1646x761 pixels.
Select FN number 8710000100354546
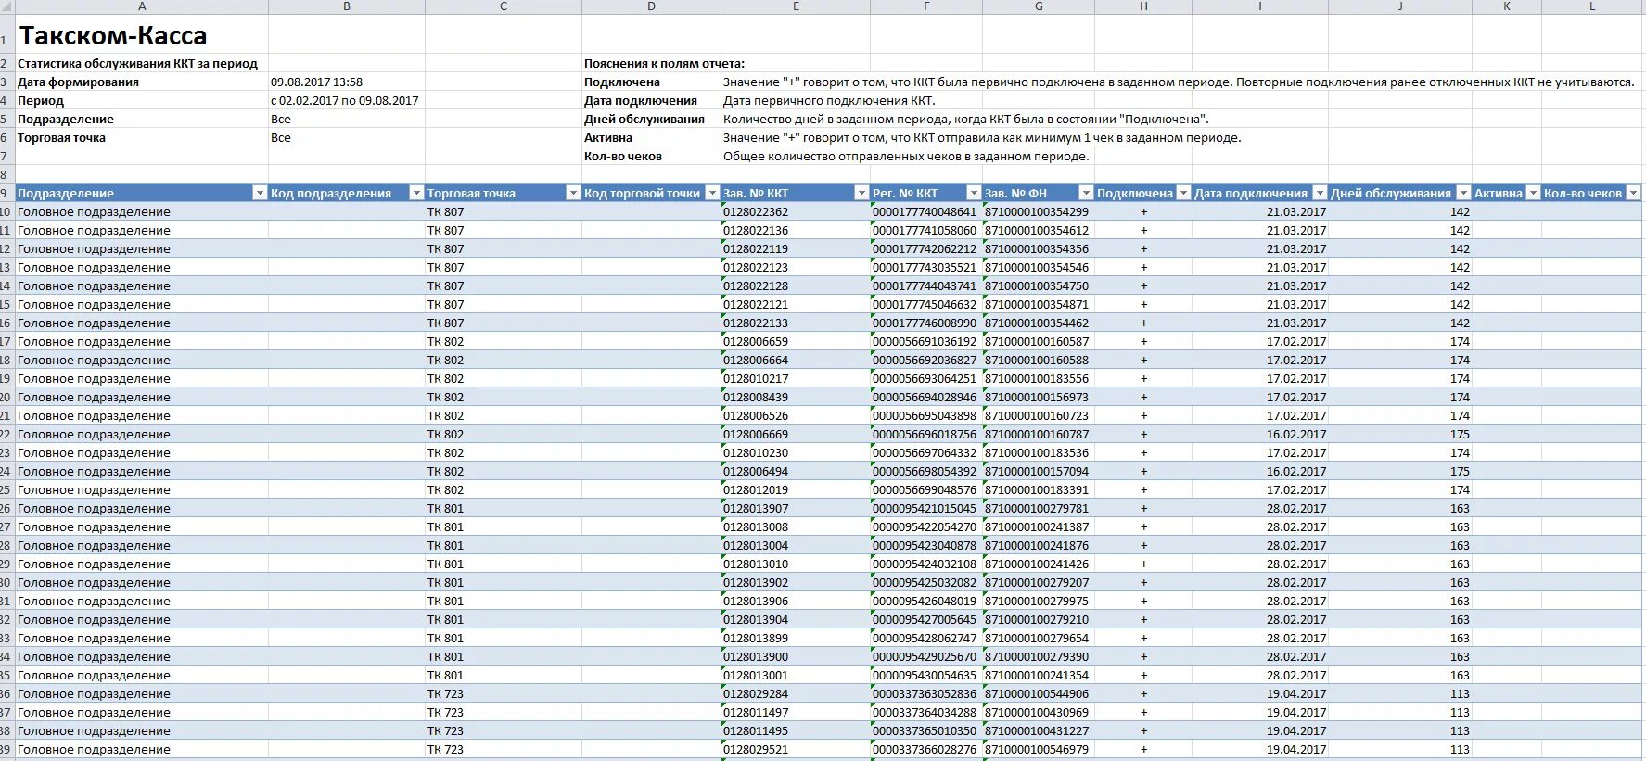(1039, 267)
